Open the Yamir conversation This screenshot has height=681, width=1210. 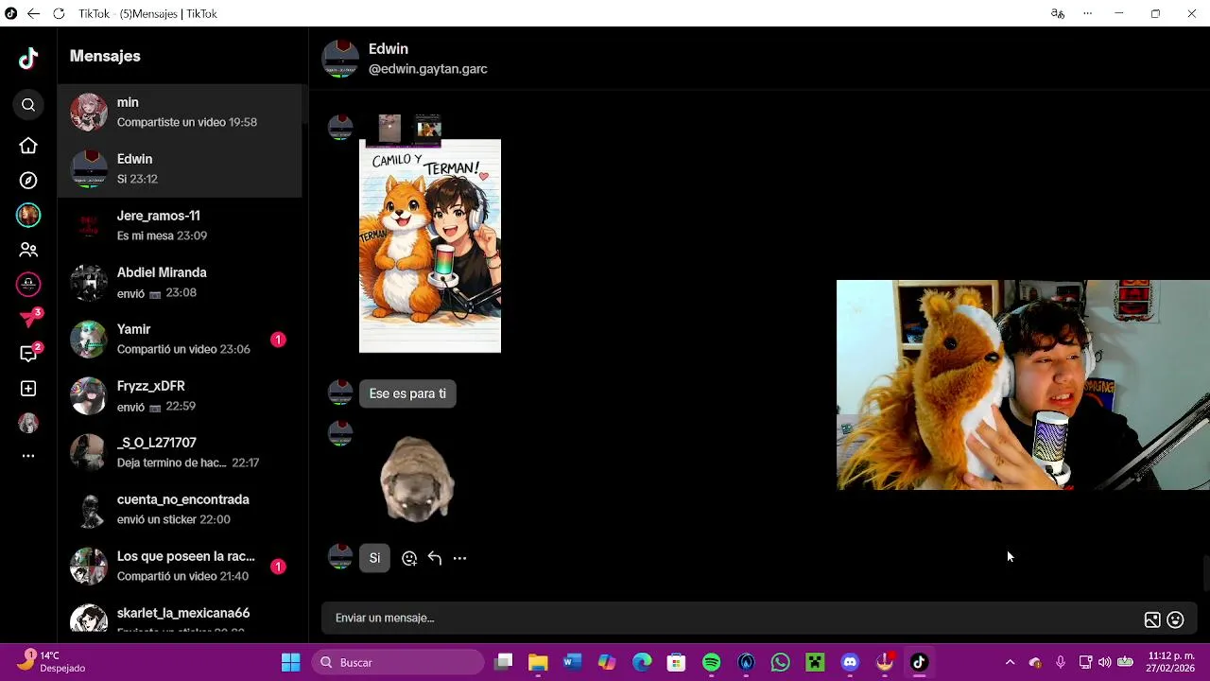(180, 339)
